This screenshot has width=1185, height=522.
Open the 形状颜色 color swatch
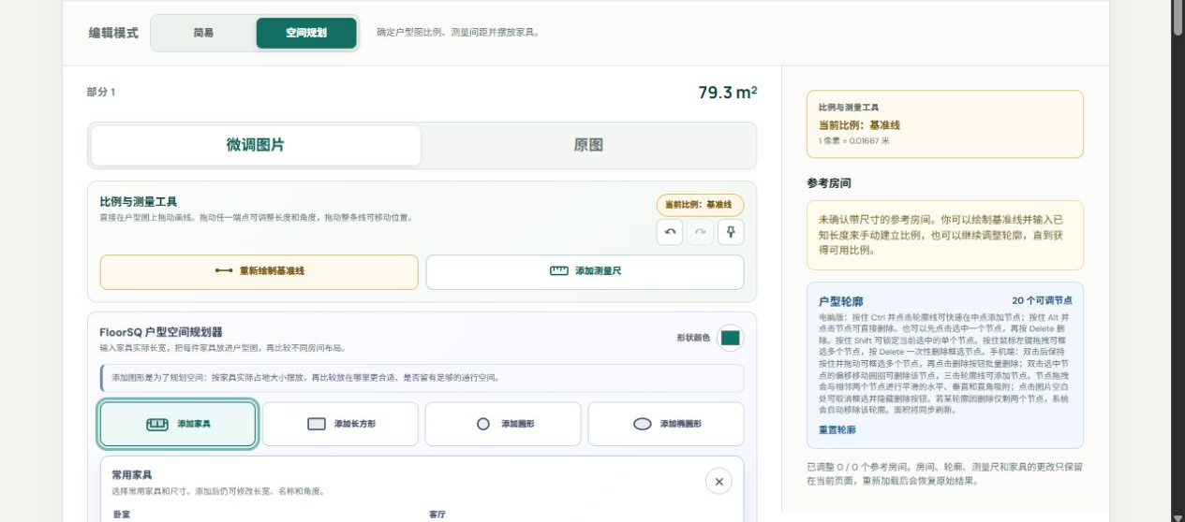(x=731, y=338)
